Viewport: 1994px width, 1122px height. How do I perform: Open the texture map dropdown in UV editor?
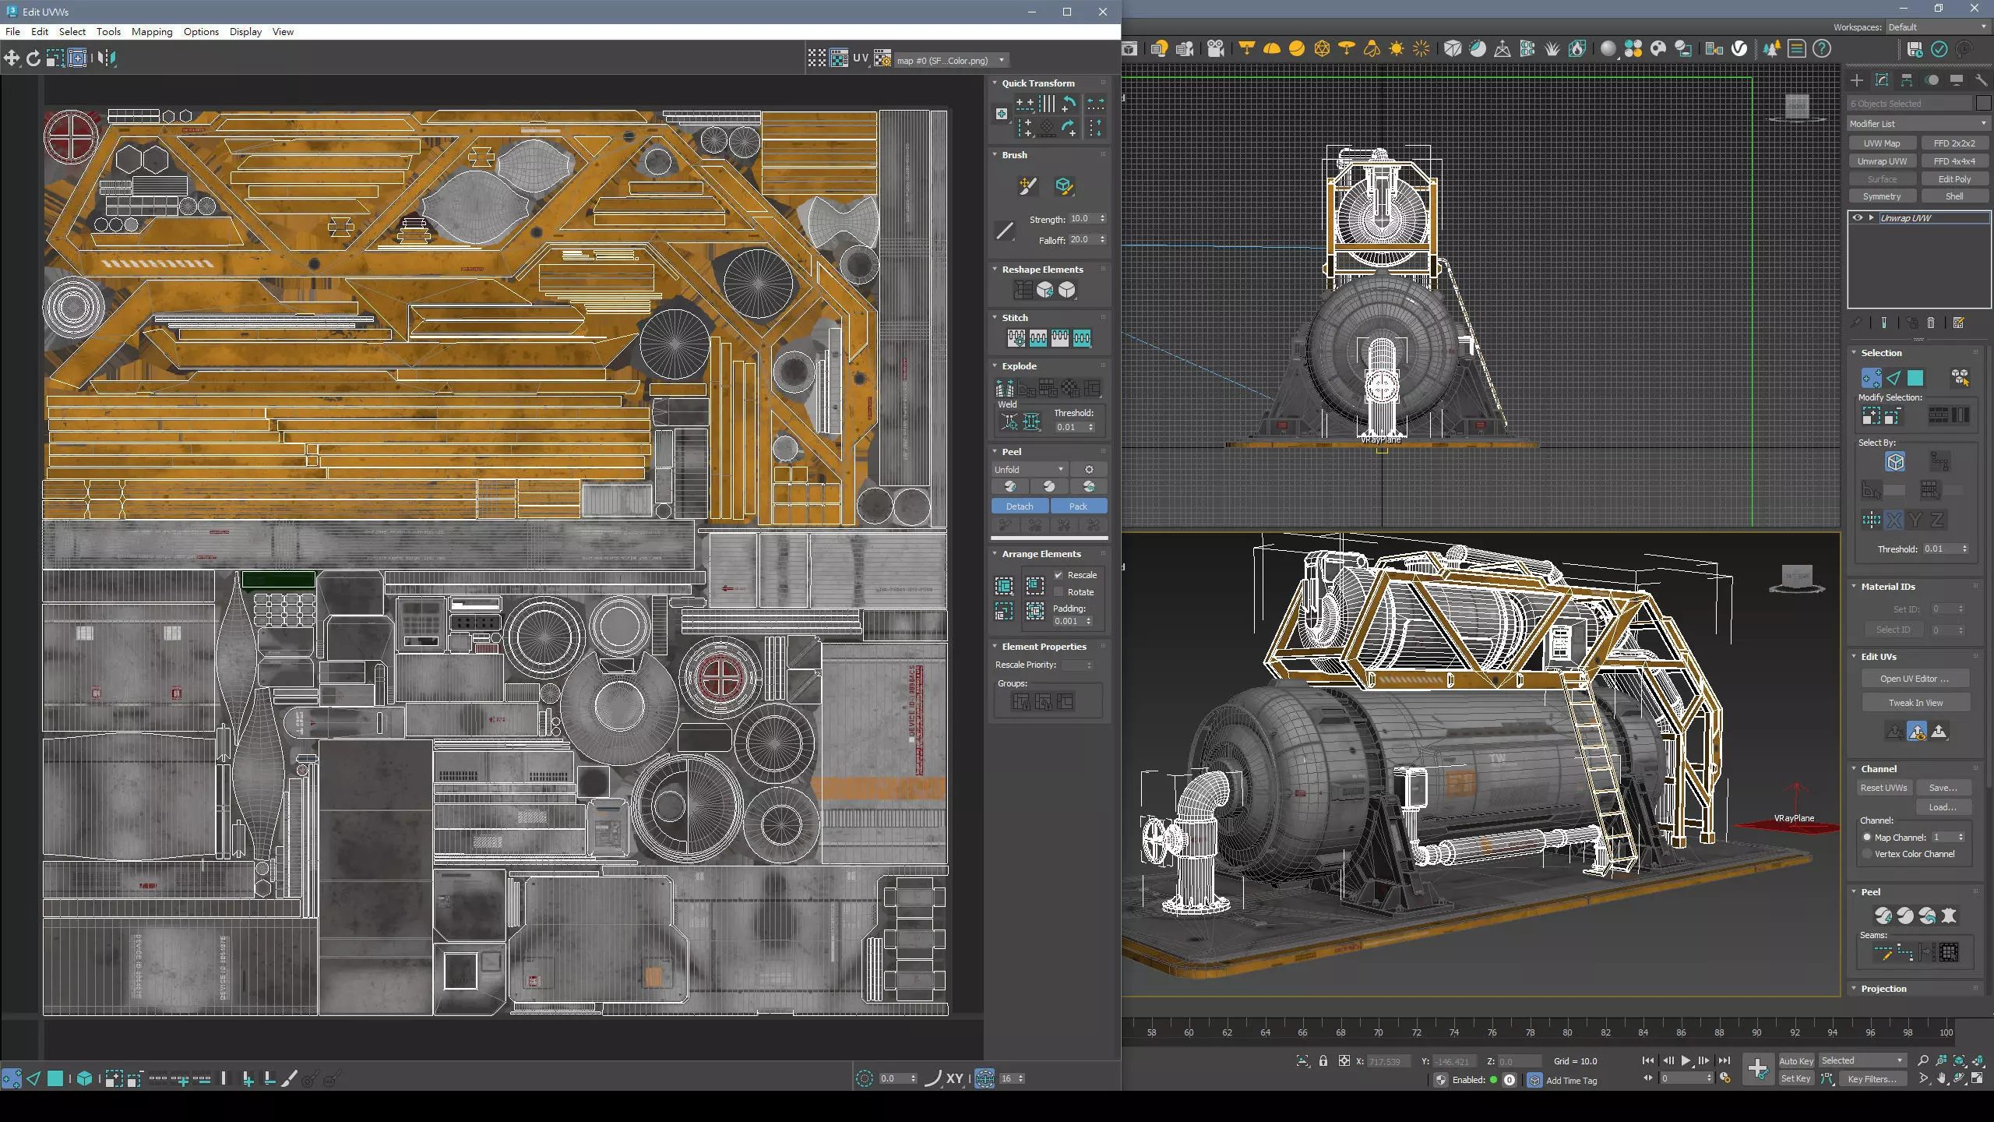pyautogui.click(x=951, y=61)
